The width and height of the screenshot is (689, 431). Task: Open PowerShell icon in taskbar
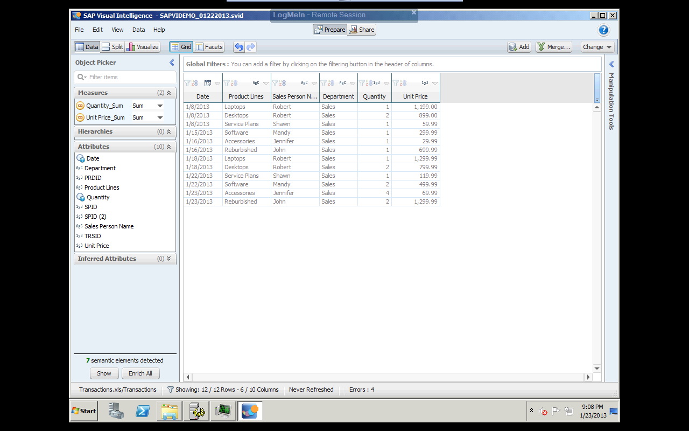click(143, 411)
